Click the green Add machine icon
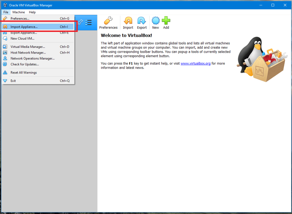 click(x=166, y=21)
